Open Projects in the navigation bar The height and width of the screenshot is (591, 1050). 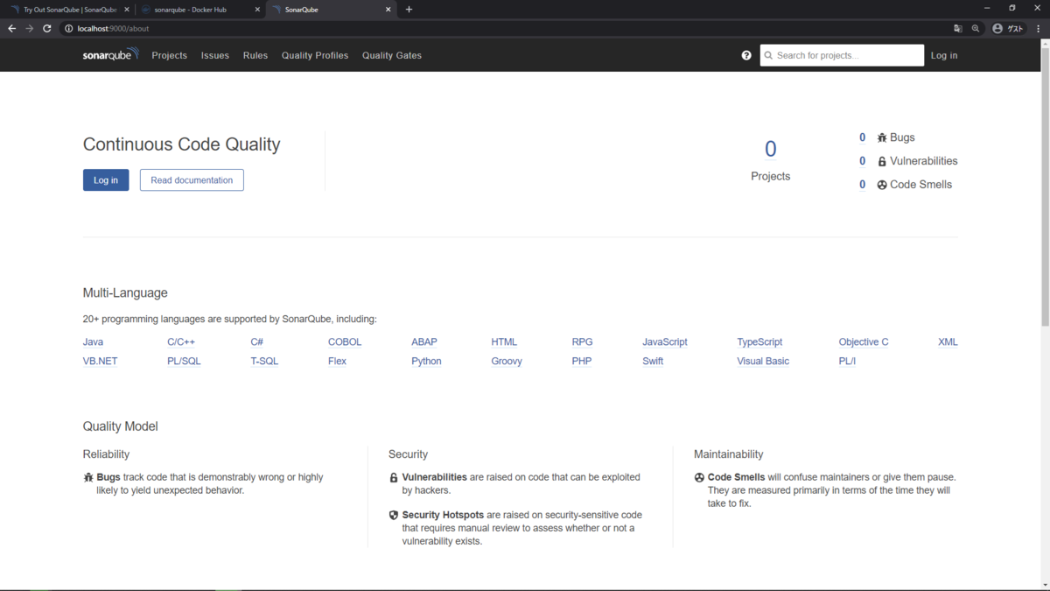click(169, 55)
